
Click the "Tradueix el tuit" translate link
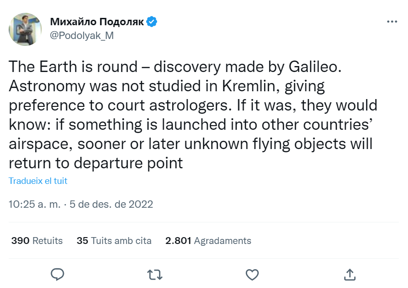[x=38, y=181]
